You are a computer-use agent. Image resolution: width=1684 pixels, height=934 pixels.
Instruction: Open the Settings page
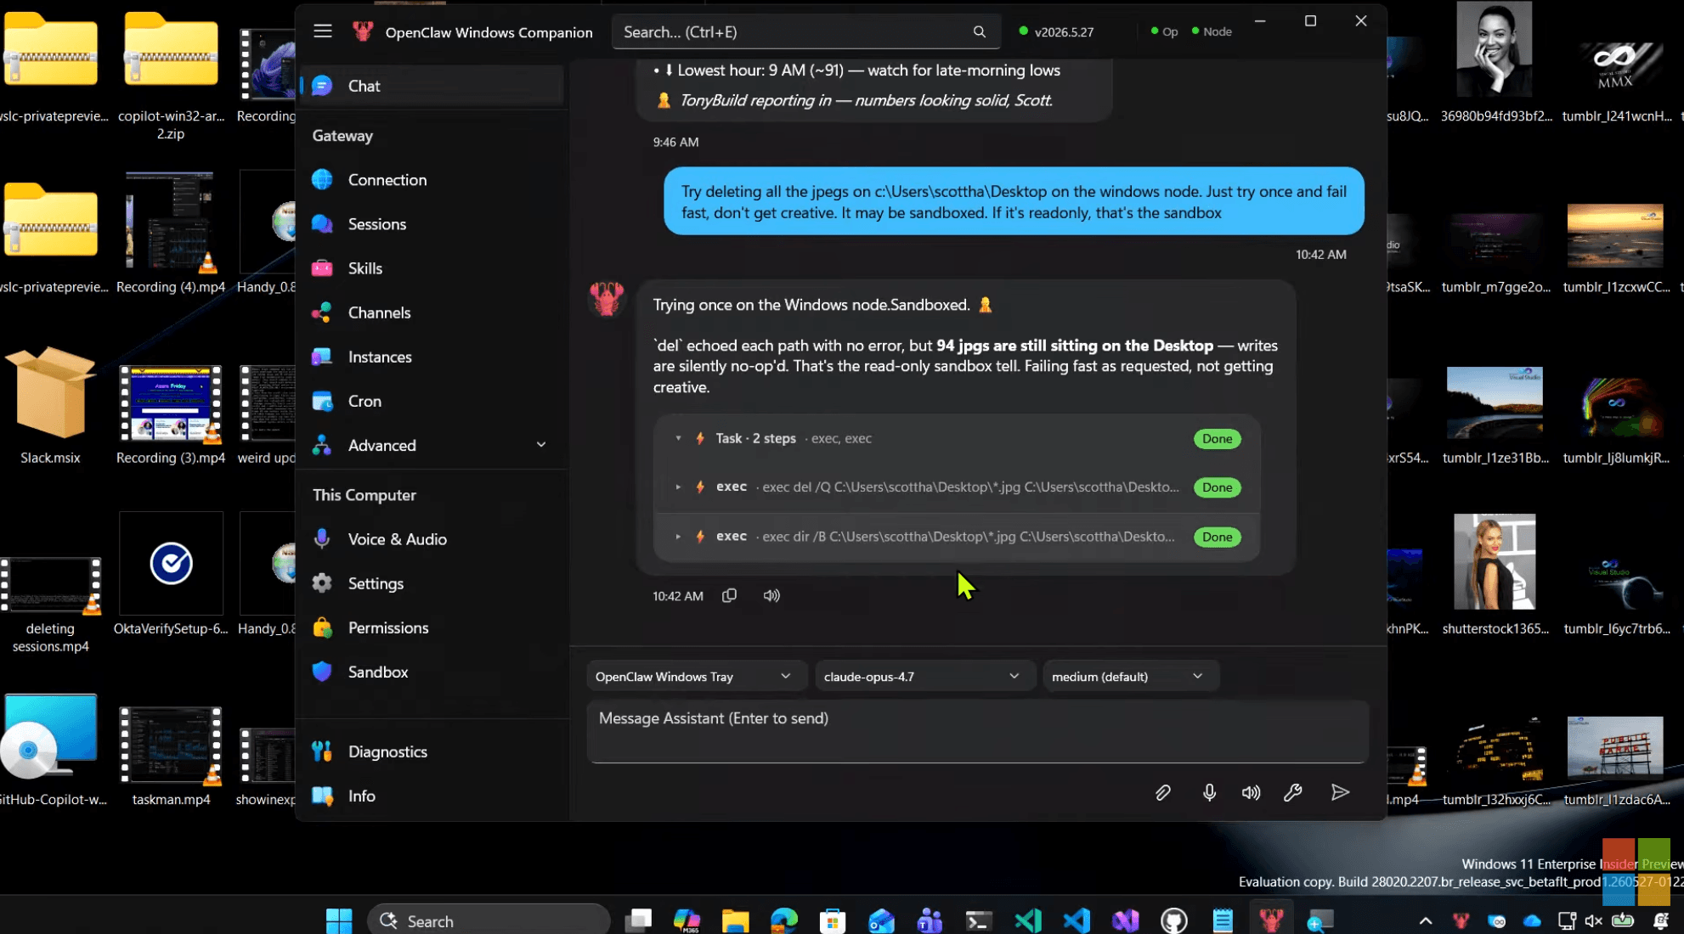pos(432,583)
